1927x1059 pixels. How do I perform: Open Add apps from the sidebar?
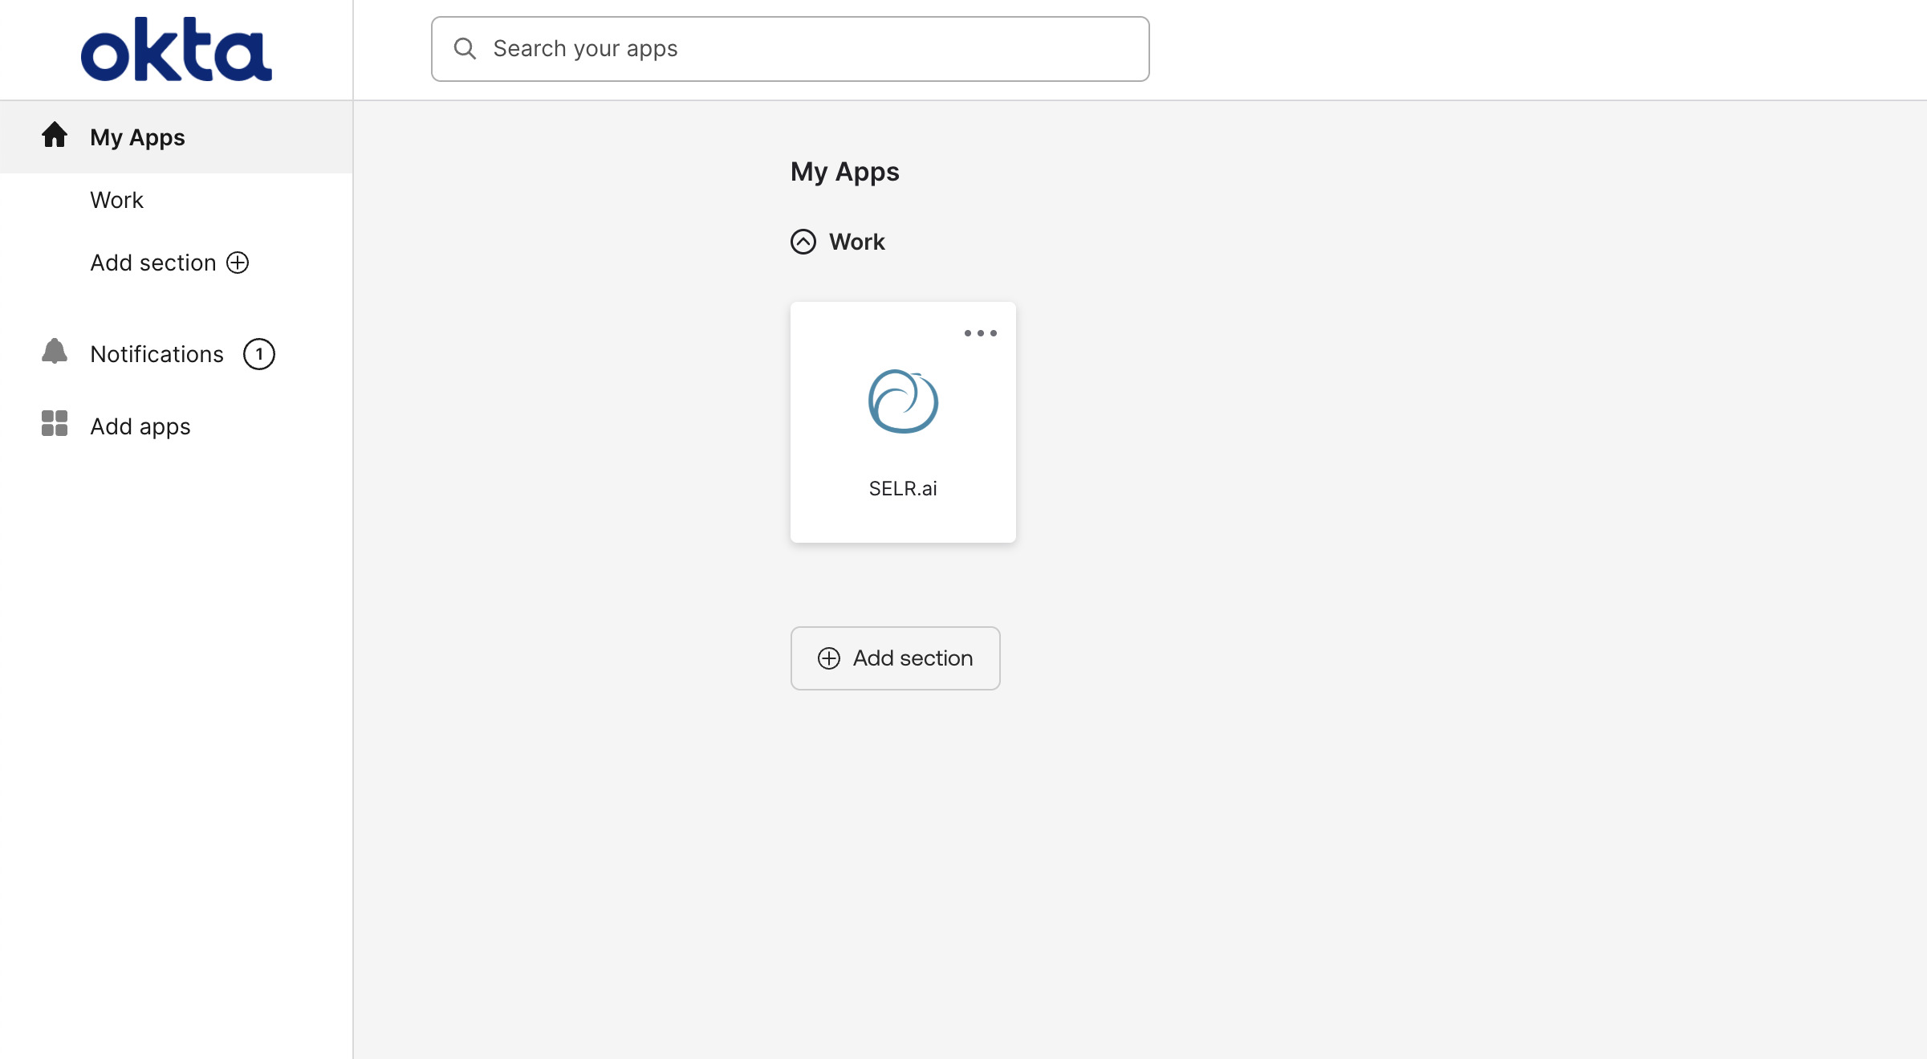point(140,426)
